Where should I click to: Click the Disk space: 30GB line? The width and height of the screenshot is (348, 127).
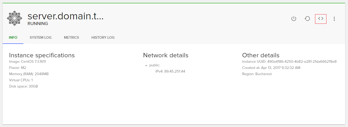pyautogui.click(x=24, y=86)
